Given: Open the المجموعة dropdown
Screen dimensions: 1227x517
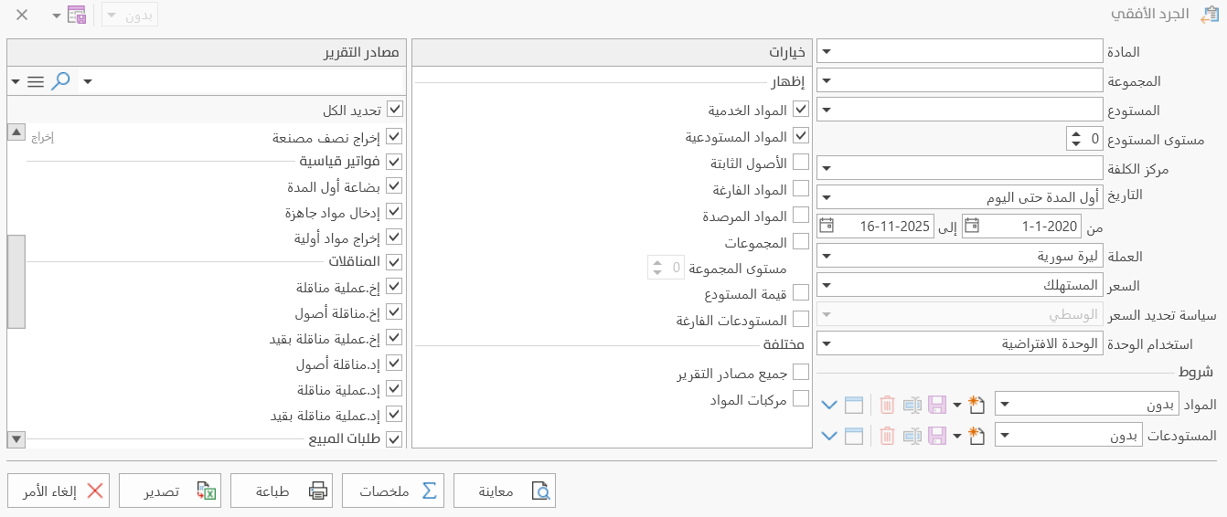Looking at the screenshot, I should point(825,80).
